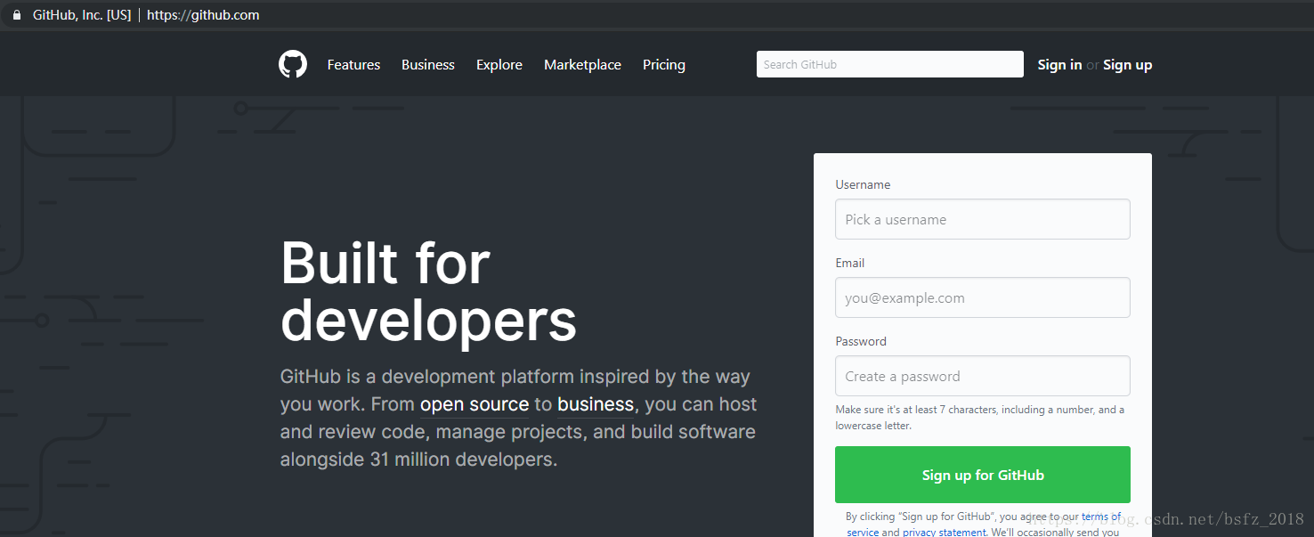1314x537 pixels.
Task: Select the Pick a username field
Action: point(983,219)
